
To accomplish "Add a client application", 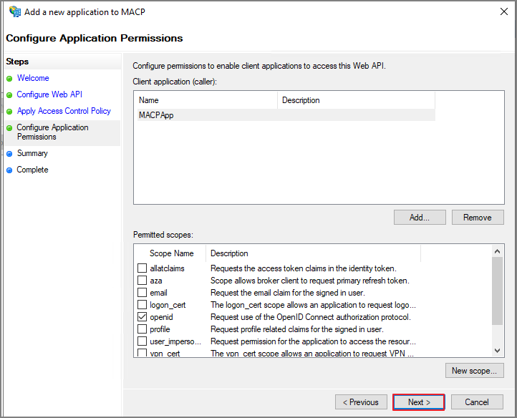I will (420, 218).
